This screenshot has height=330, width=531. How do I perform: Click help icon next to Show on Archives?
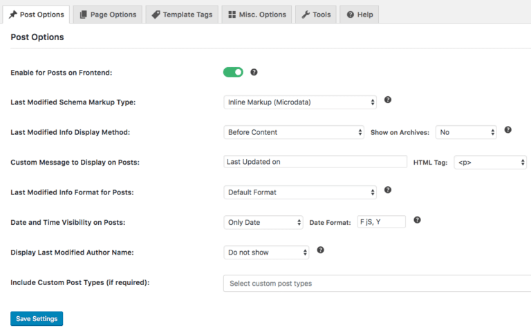coord(508,130)
